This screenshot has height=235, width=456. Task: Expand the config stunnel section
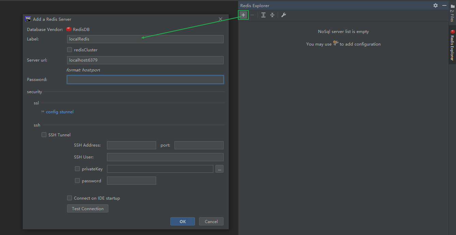pyautogui.click(x=57, y=112)
